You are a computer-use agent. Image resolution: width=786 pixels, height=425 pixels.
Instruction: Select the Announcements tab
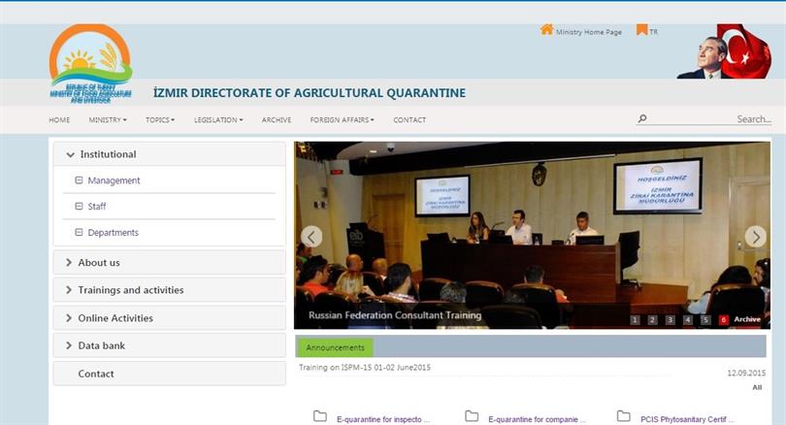[x=335, y=347]
